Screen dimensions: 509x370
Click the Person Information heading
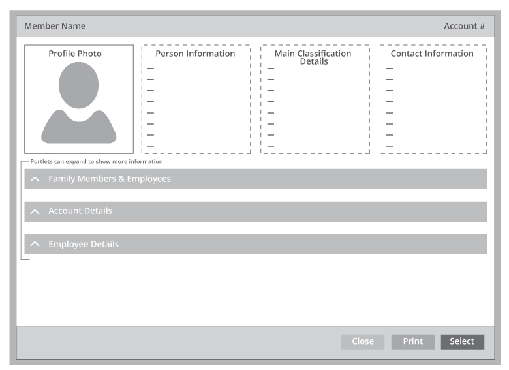click(195, 54)
